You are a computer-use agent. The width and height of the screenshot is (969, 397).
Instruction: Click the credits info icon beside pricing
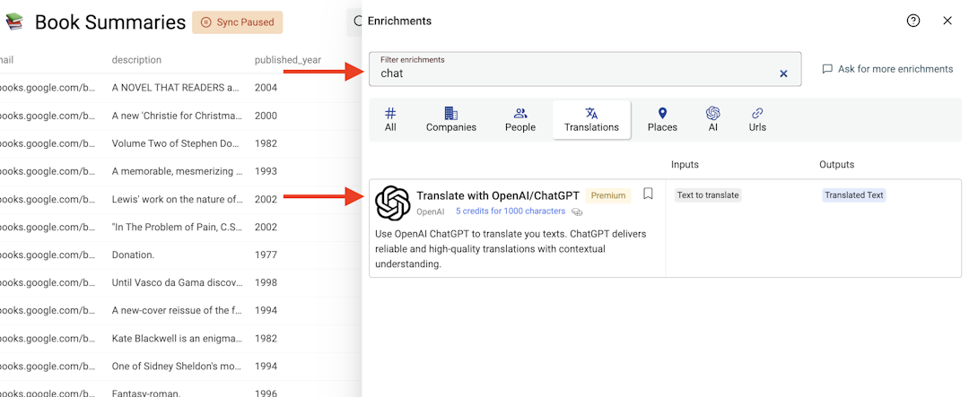tap(577, 211)
